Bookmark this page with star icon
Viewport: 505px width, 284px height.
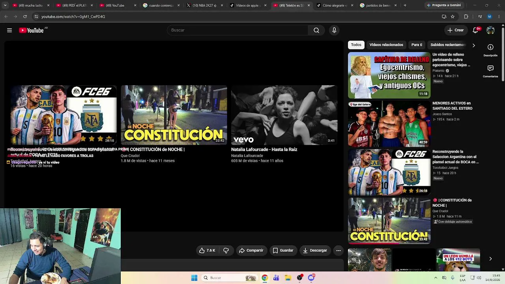tap(453, 17)
